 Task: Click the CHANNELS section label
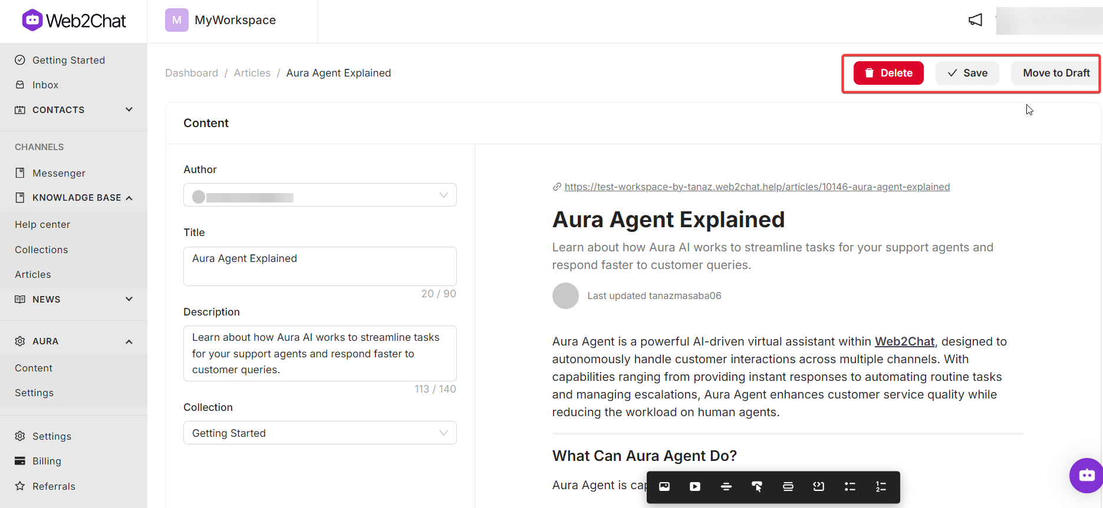tap(39, 147)
